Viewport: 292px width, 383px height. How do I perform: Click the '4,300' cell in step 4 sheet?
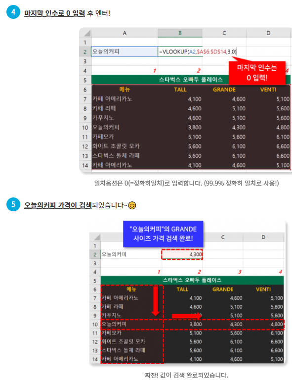click(x=224, y=127)
